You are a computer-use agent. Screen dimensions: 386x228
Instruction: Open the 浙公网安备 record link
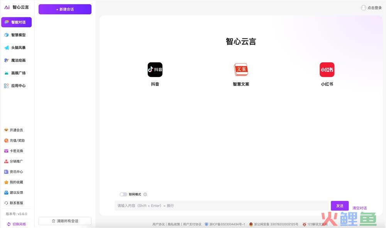point(276,224)
